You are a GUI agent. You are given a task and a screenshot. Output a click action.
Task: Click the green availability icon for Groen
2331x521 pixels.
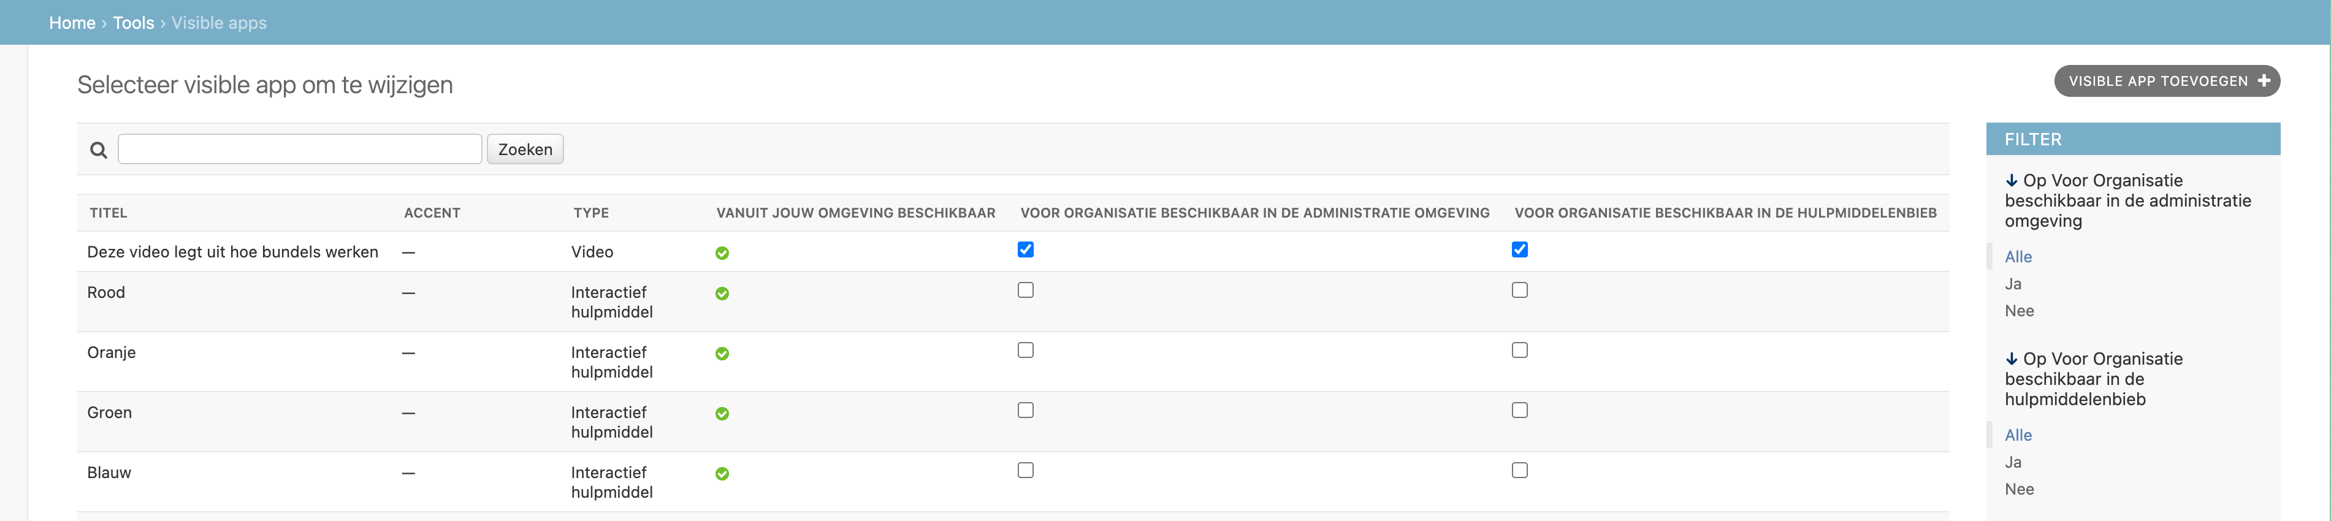click(722, 414)
